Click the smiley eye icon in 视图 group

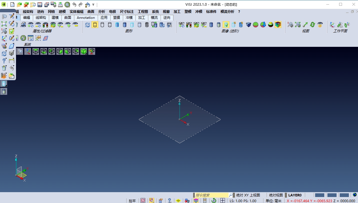(x=320, y=25)
